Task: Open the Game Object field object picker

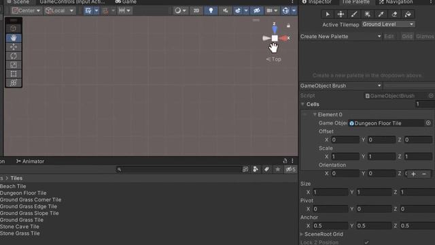Action: click(x=428, y=122)
